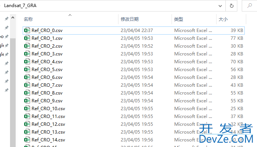
Task: Select file name Ref_CRO_11.csv
Action: [48, 116]
